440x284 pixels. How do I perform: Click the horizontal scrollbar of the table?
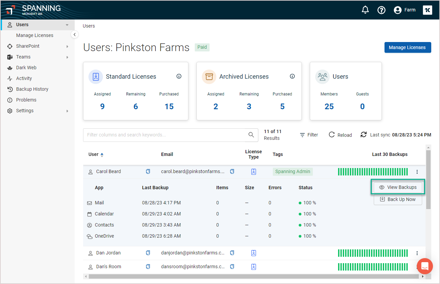pyautogui.click(x=254, y=276)
